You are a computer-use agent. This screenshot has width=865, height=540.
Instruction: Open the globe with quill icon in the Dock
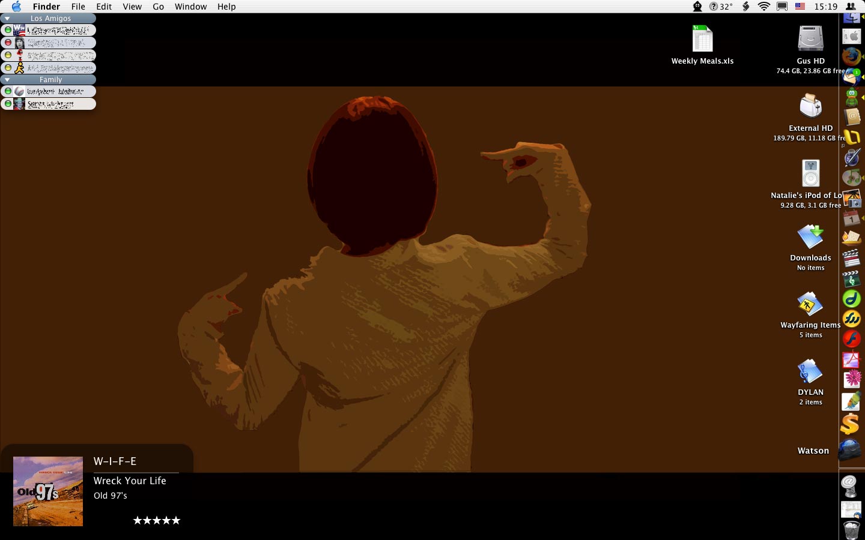tap(852, 157)
